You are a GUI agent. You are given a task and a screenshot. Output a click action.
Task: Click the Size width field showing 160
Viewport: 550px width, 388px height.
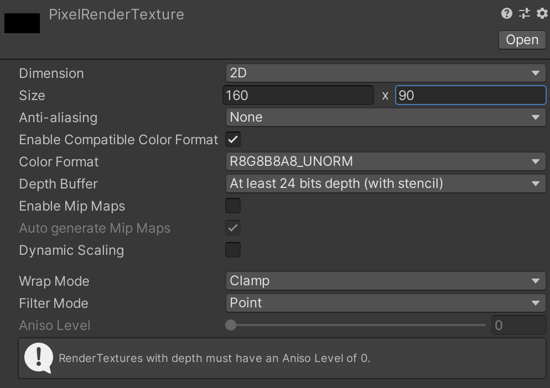[298, 95]
